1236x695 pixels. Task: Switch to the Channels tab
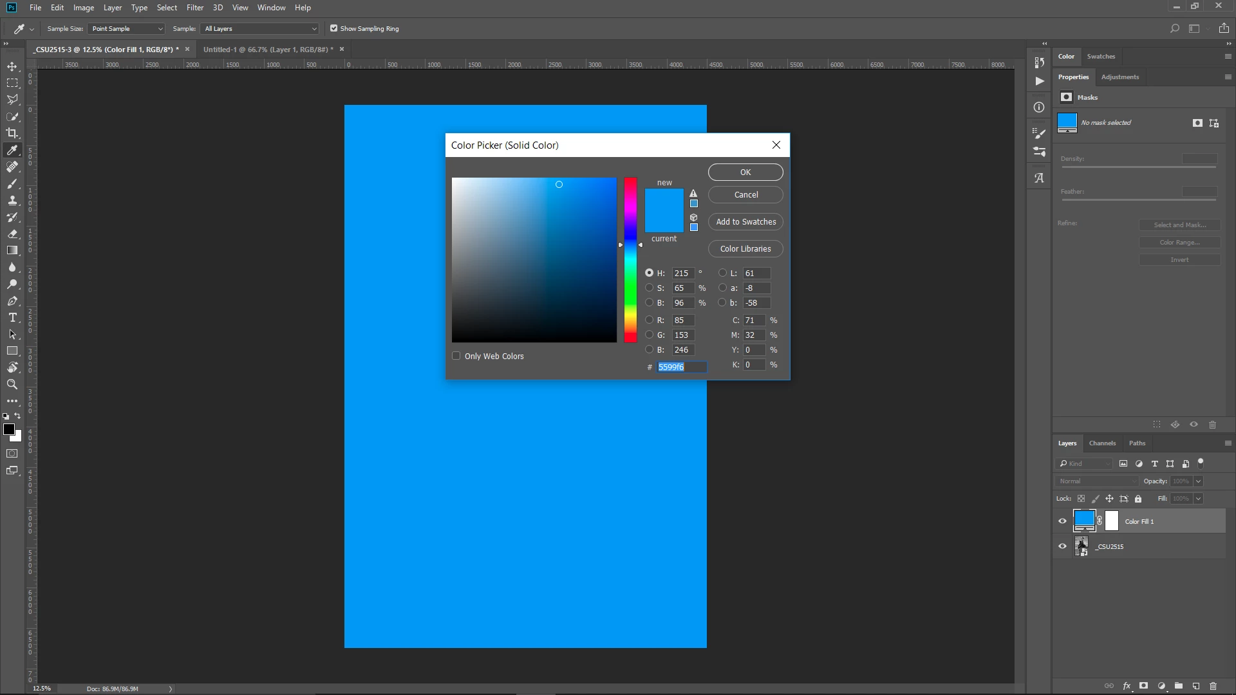[x=1102, y=443]
